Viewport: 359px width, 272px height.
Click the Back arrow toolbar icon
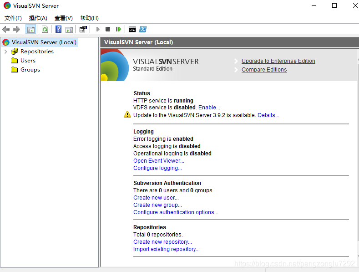click(x=6, y=29)
